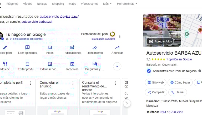Click the 313 interacciones con clientes link
The height and width of the screenshot is (115, 202).
(x=26, y=39)
